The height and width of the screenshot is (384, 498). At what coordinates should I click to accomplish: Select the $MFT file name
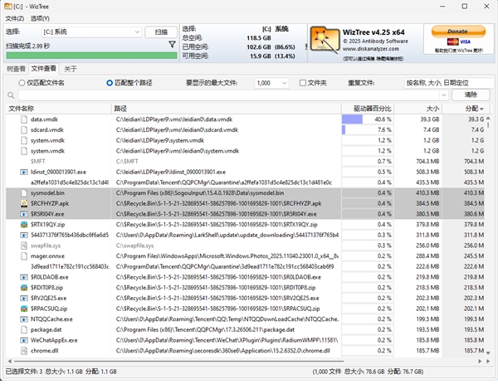[38, 161]
